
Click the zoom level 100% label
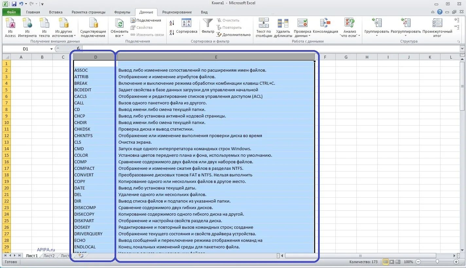coord(408,262)
